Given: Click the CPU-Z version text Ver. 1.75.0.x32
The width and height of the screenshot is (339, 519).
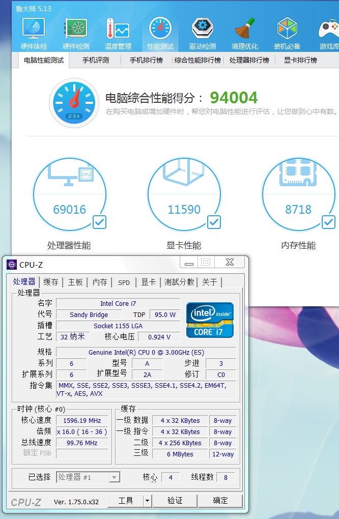Looking at the screenshot, I should point(76,502).
